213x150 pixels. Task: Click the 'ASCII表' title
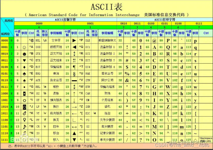(107, 7)
